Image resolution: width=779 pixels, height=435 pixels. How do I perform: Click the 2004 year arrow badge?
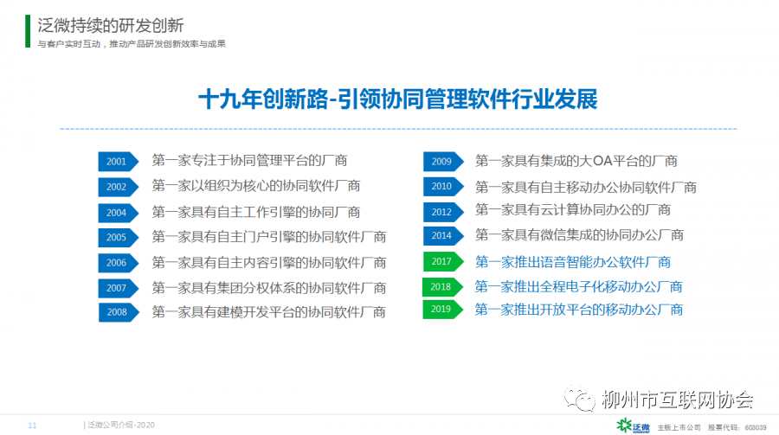pos(119,213)
